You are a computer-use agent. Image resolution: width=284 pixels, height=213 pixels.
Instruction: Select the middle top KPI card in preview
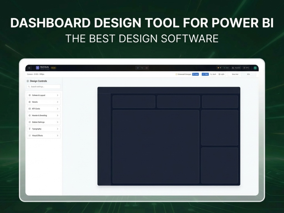(x=179, y=101)
